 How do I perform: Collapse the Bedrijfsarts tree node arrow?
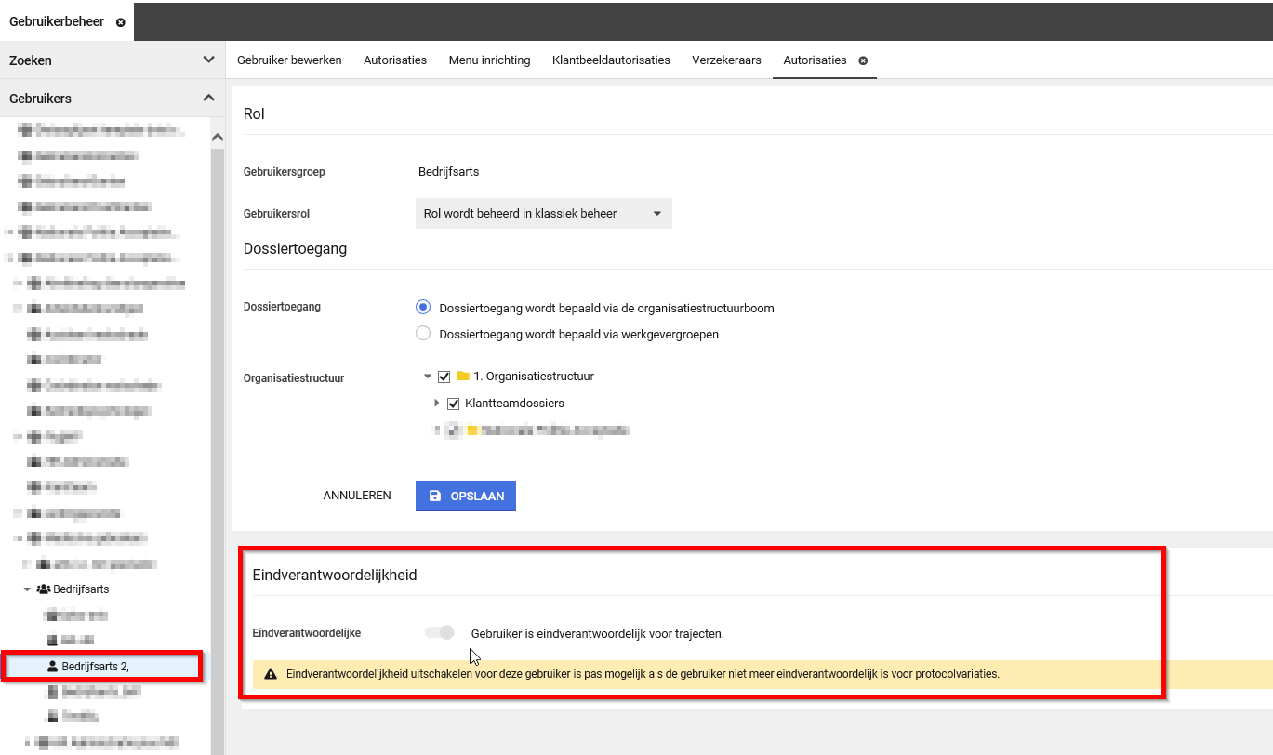[x=27, y=589]
